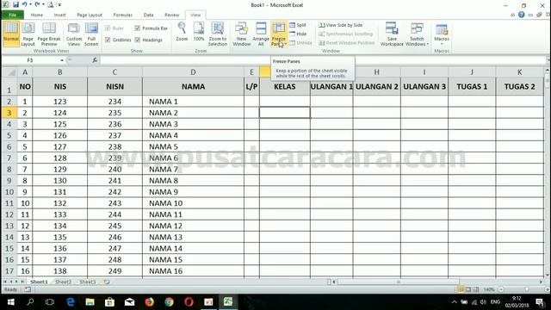Click the Select All corner button

pyautogui.click(x=9, y=72)
